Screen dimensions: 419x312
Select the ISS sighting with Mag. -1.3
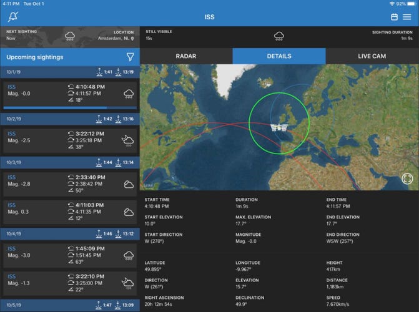pyautogui.click(x=70, y=283)
